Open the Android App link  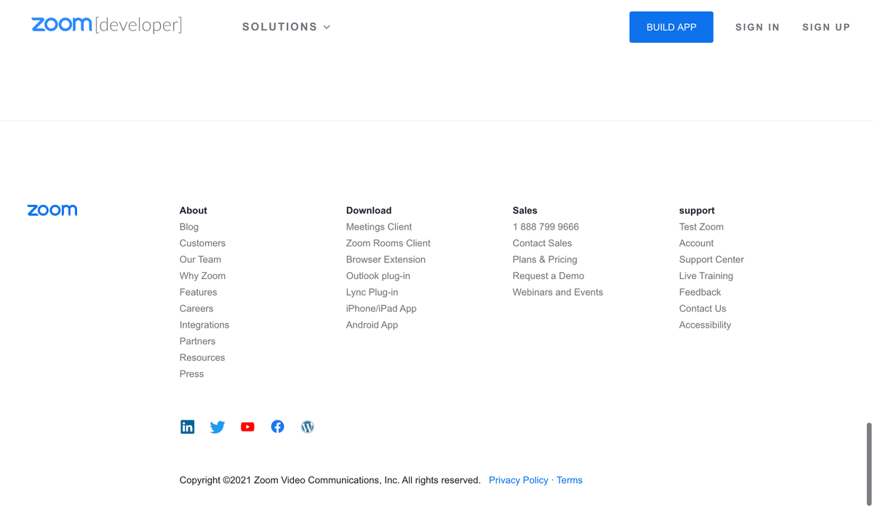tap(372, 325)
